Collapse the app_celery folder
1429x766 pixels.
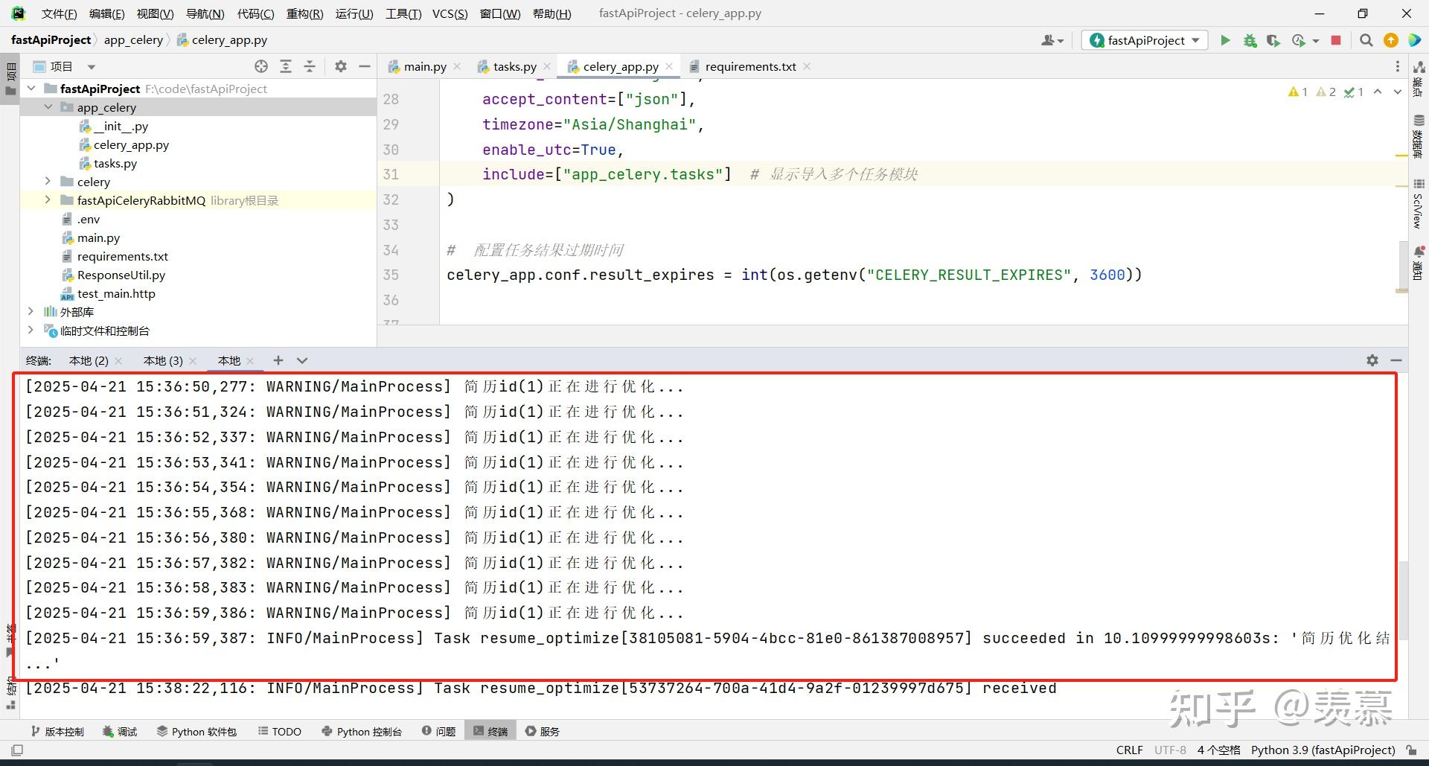48,107
